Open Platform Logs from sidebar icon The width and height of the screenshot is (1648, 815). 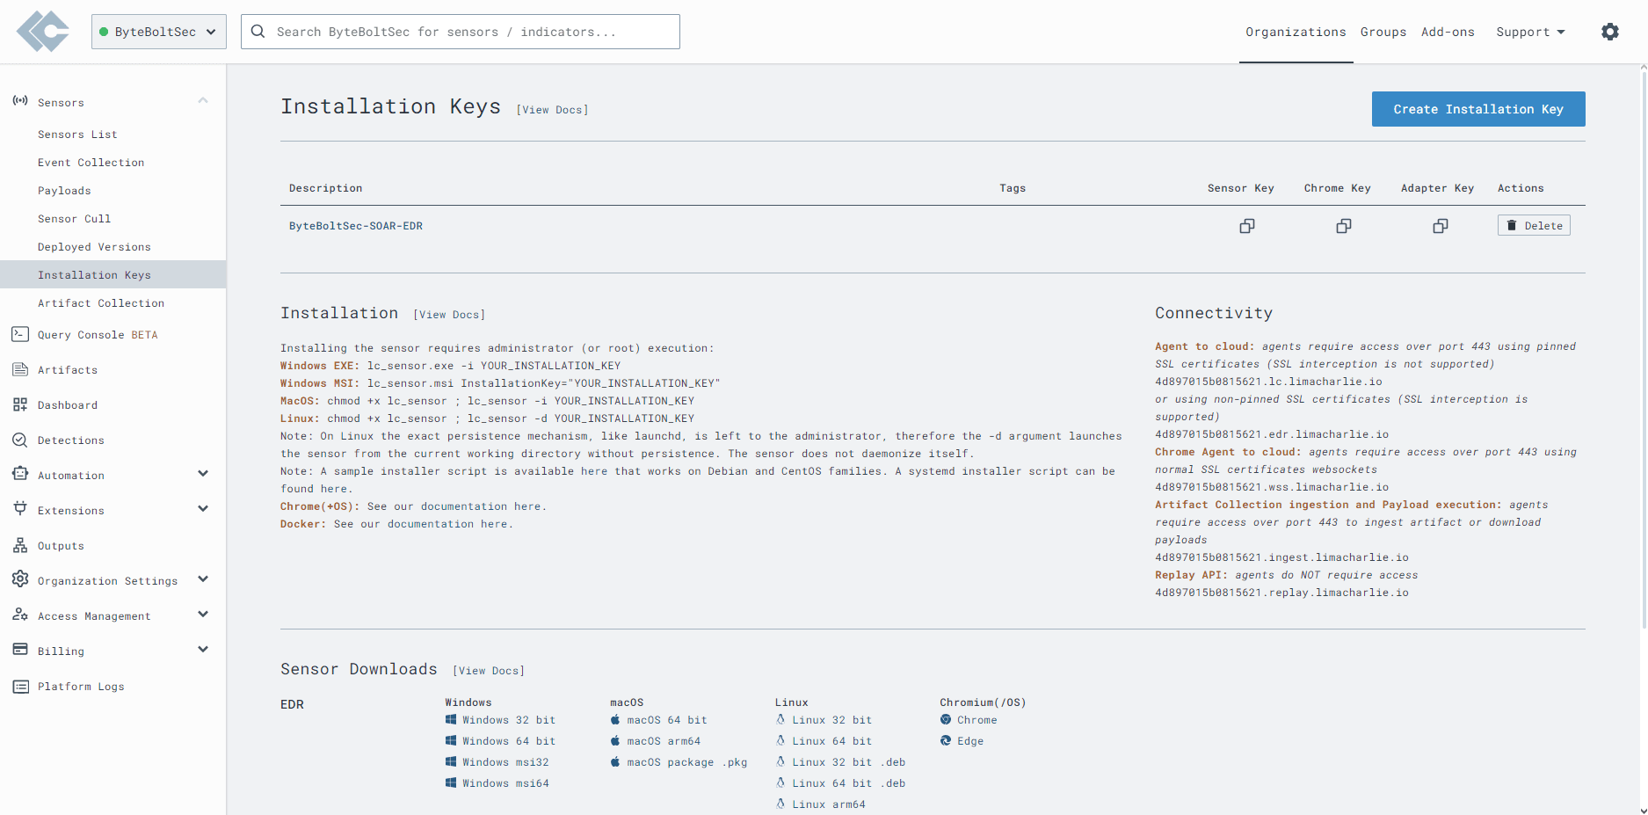coord(20,687)
